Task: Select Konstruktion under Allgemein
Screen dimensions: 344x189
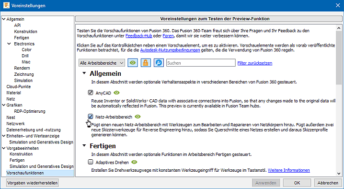Action: [26, 32]
